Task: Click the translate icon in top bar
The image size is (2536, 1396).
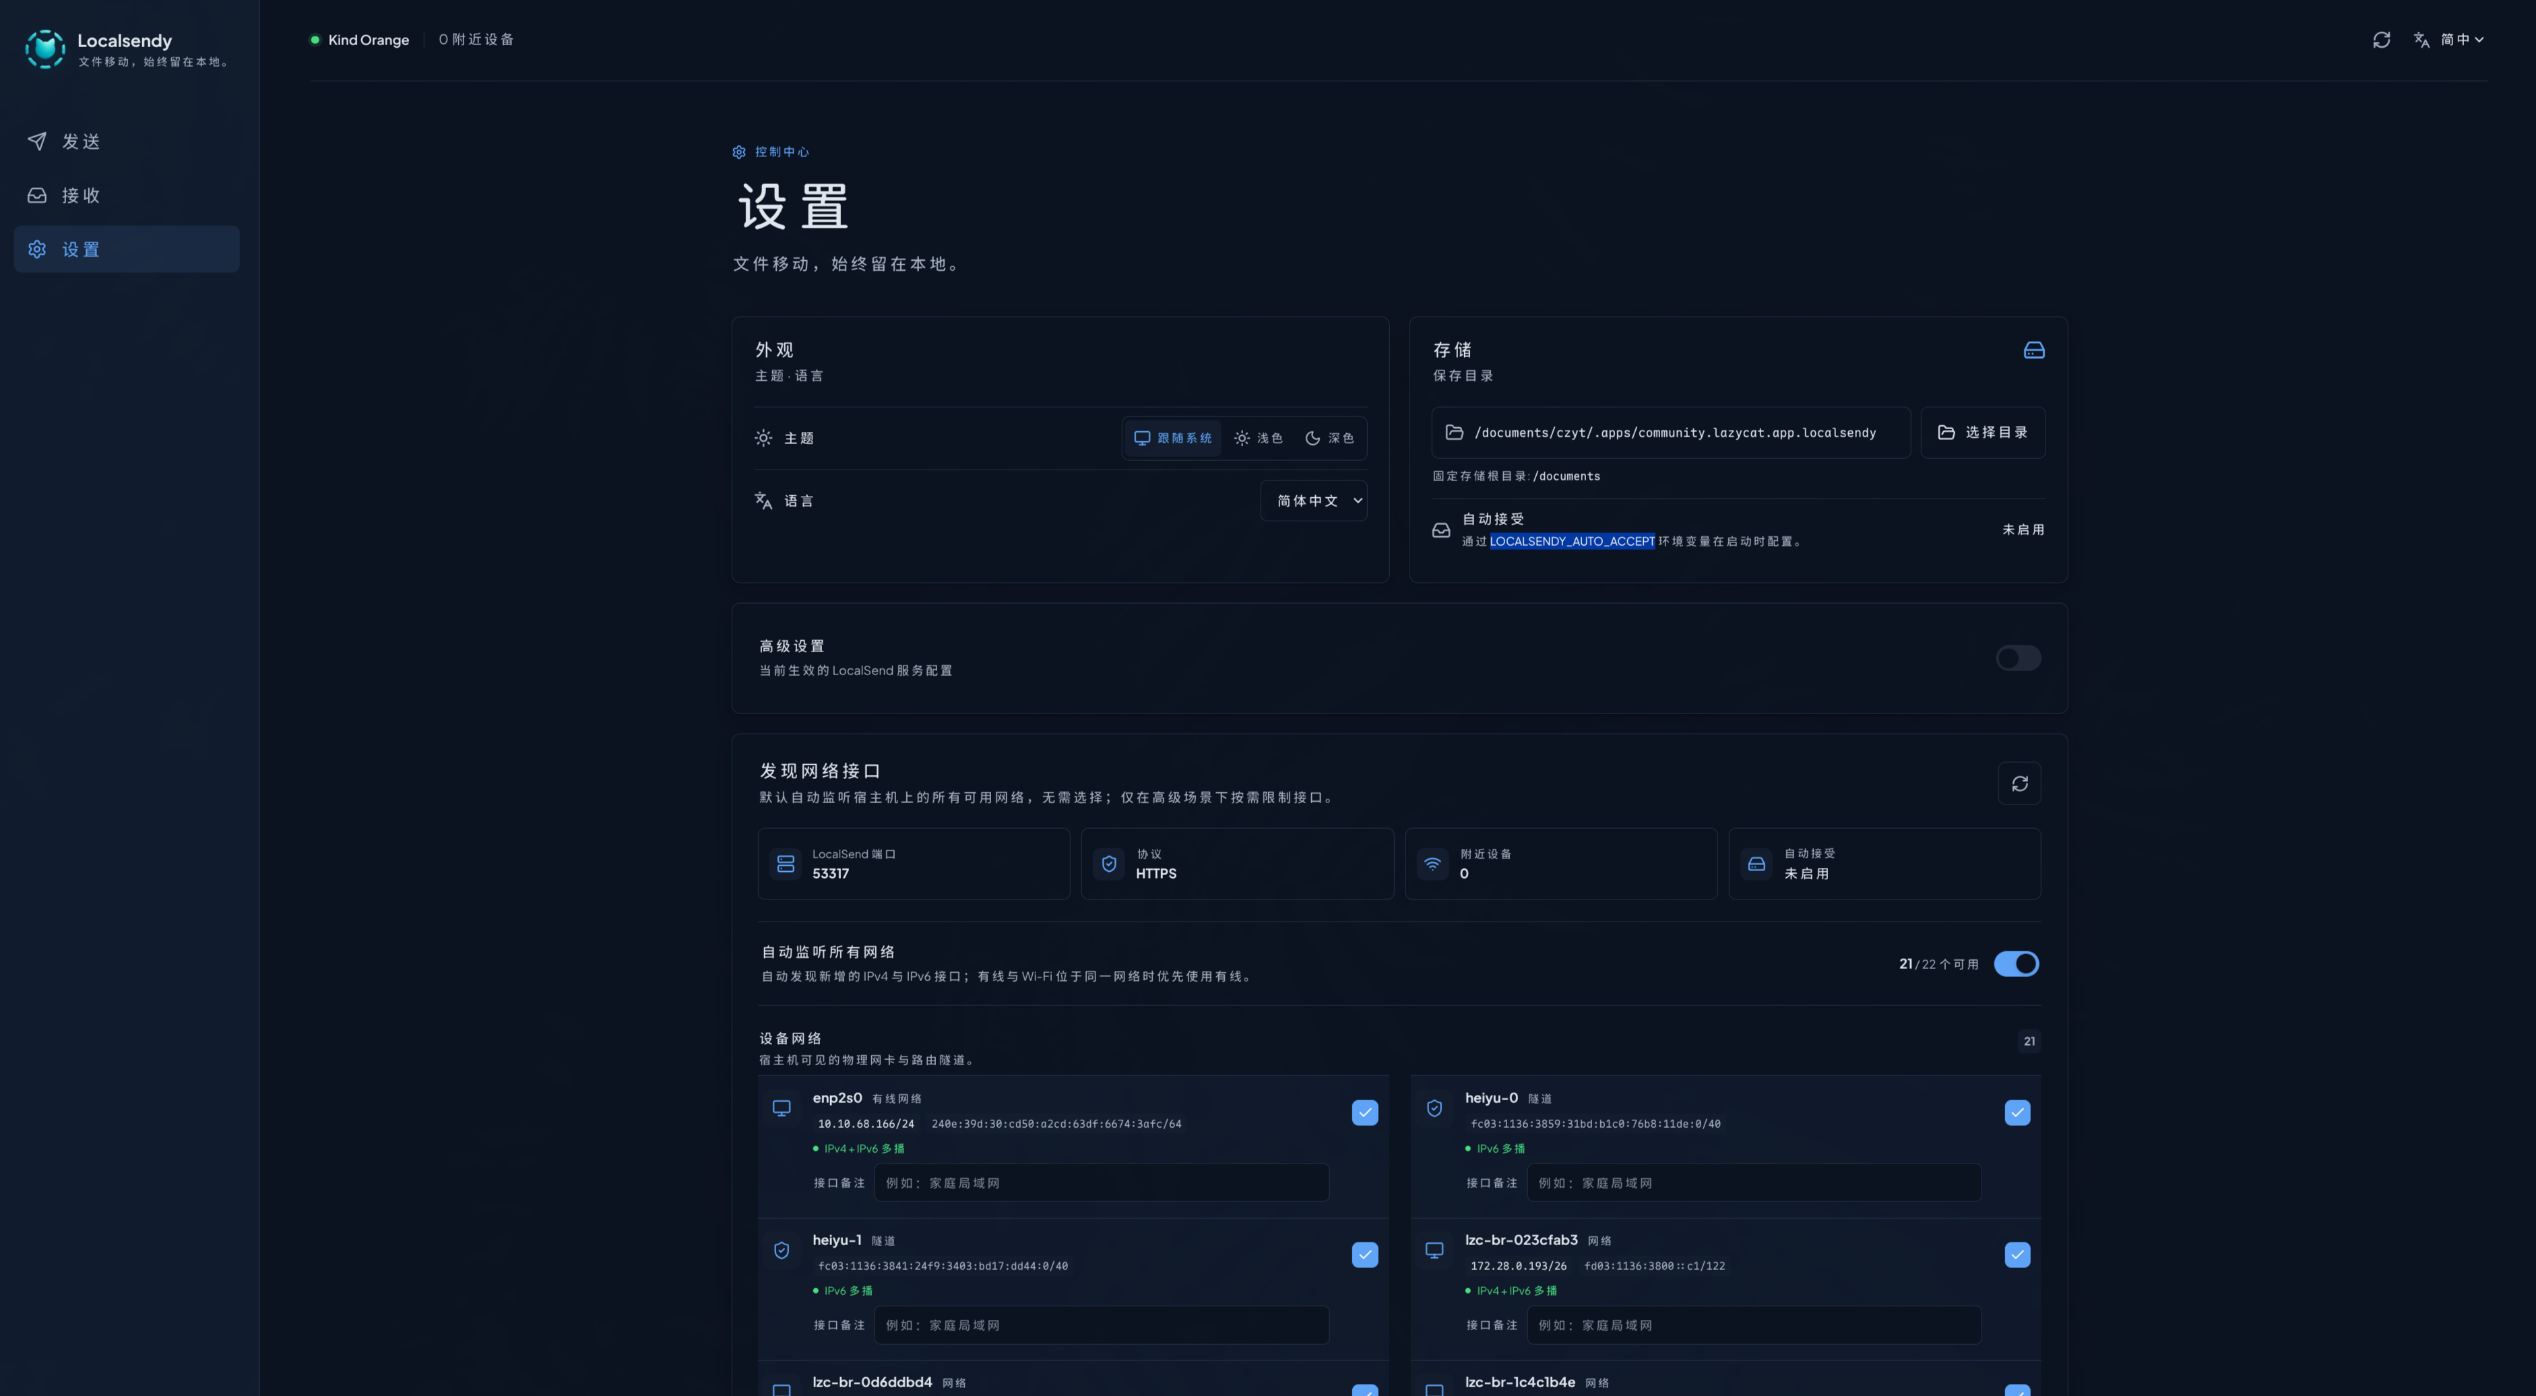Action: pyautogui.click(x=2422, y=39)
